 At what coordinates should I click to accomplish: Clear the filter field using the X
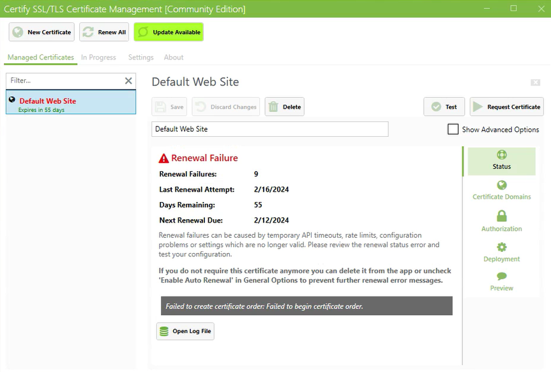tap(128, 81)
